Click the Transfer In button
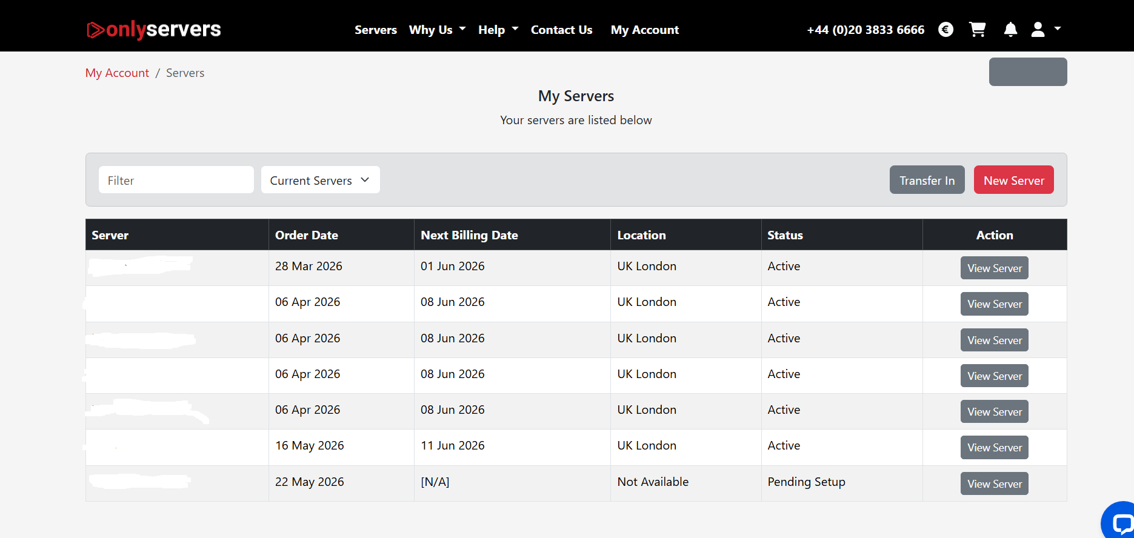The width and height of the screenshot is (1134, 538). (x=927, y=180)
